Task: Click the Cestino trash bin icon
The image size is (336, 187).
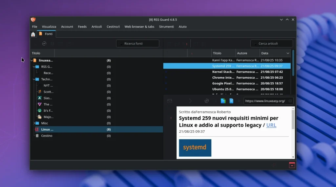Action: pyautogui.click(x=37, y=136)
